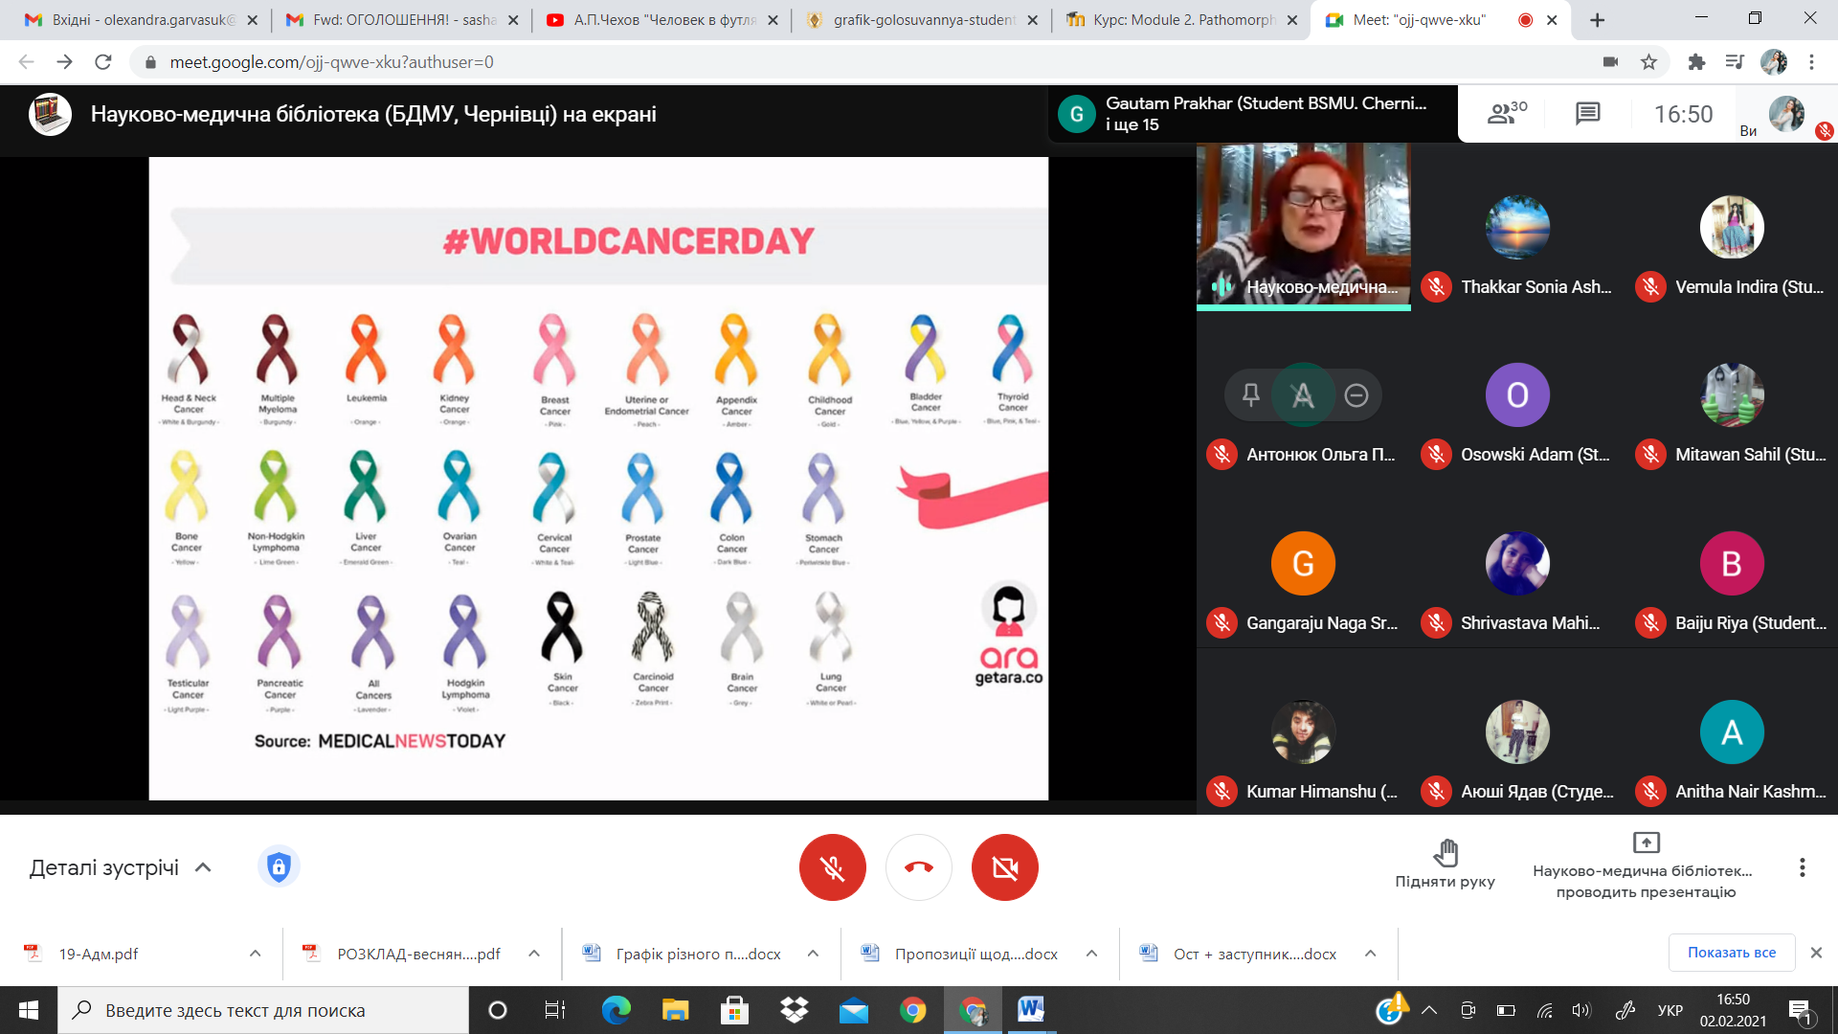
Task: Open more options three-dot menu
Action: [1802, 867]
